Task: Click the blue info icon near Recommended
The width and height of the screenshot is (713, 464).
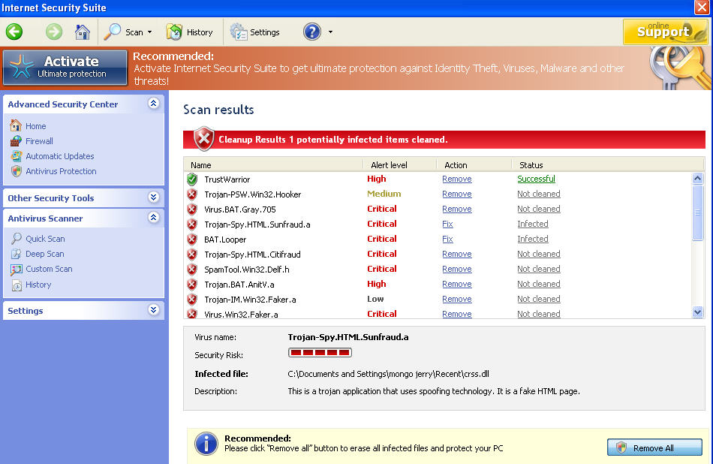Action: pos(206,444)
